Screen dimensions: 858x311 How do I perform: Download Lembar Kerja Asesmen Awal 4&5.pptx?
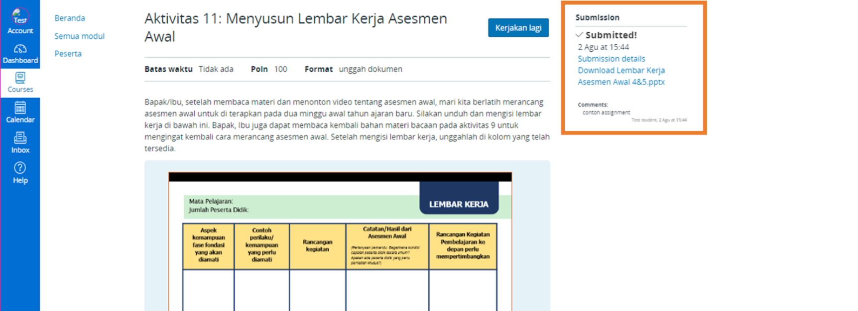[621, 76]
